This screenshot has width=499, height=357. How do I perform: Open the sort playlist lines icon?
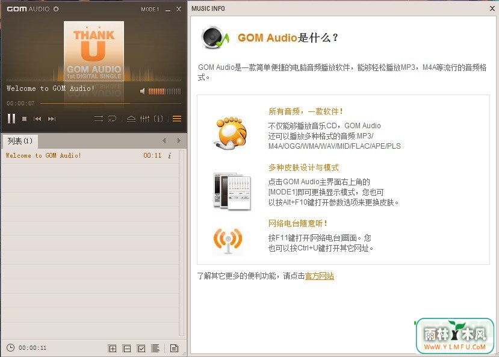point(155,348)
